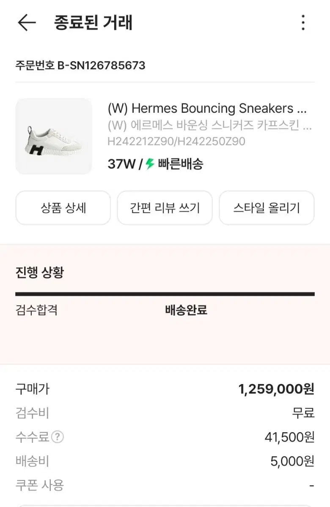This screenshot has width=330, height=507.
Task: Tap the Hermes Bouncing Sneakers title
Action: (x=207, y=109)
